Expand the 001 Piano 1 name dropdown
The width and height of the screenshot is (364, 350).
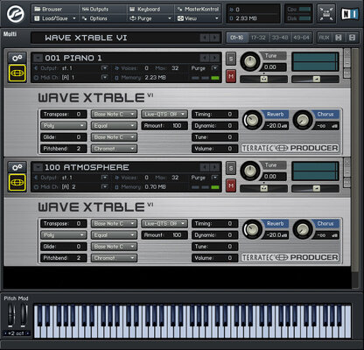point(38,58)
